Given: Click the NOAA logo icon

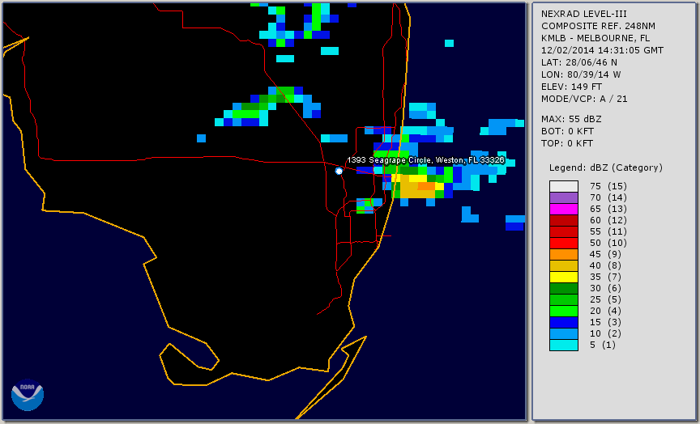Looking at the screenshot, I should [28, 395].
